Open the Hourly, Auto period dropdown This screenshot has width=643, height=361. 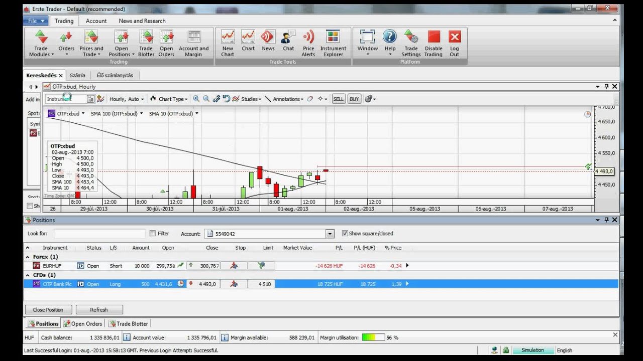pyautogui.click(x=127, y=99)
